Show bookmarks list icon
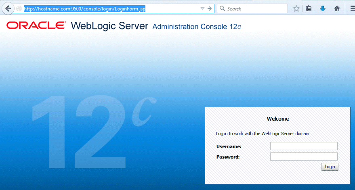The height and width of the screenshot is (190, 355). pyautogui.click(x=309, y=9)
